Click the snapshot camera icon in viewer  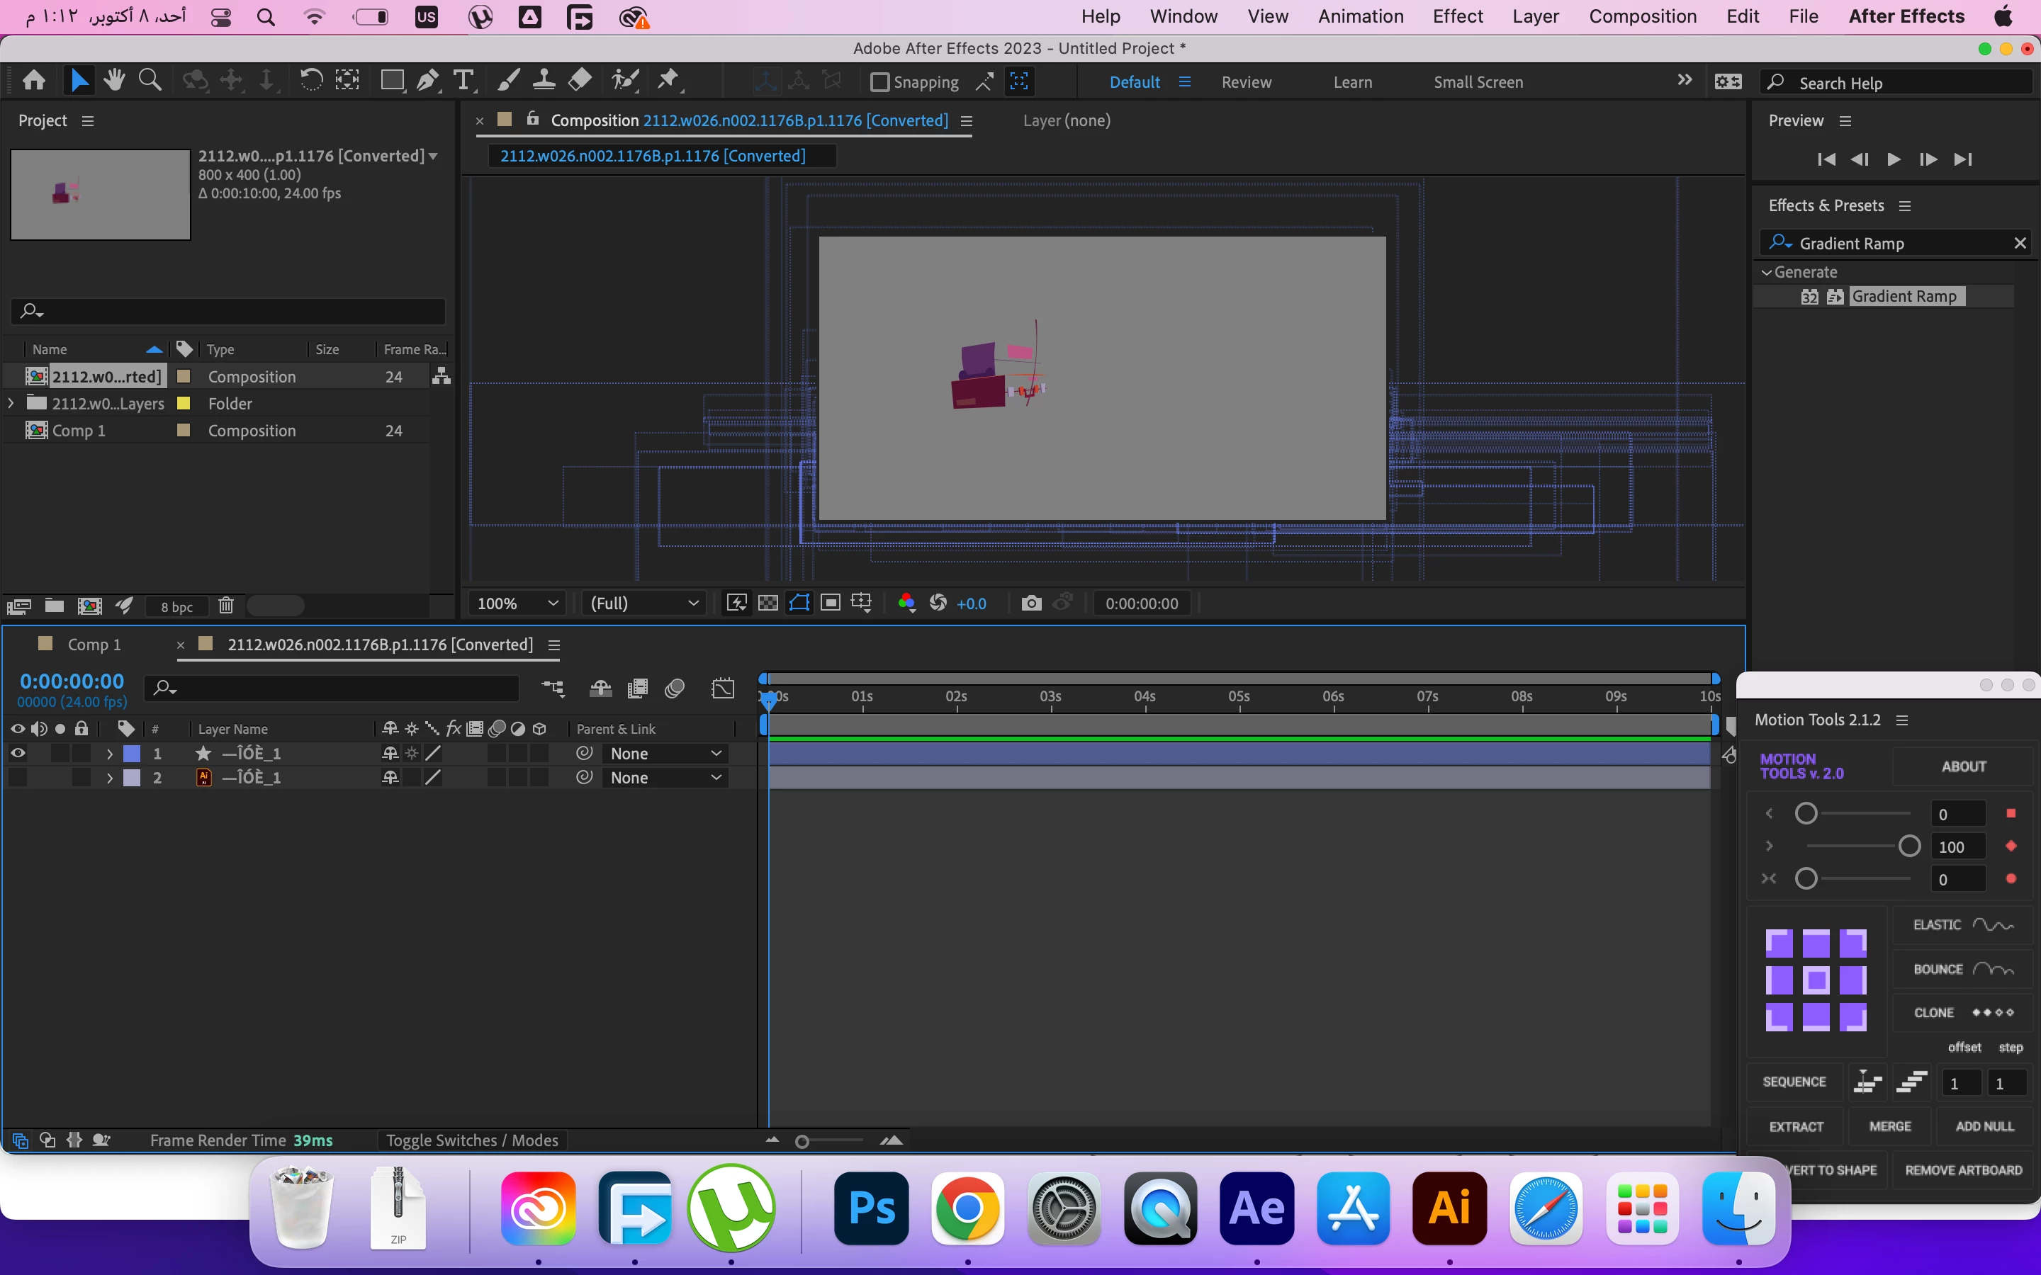point(1030,603)
